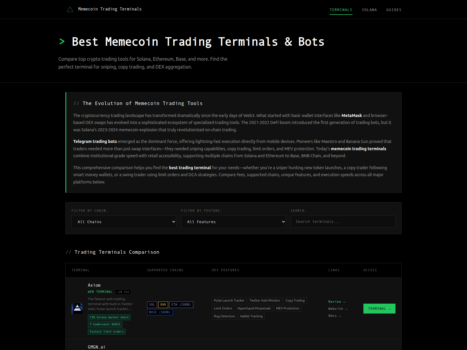Click the WEB TERMINAL label under Axiom
This screenshot has height=350, width=467.
tap(100, 292)
